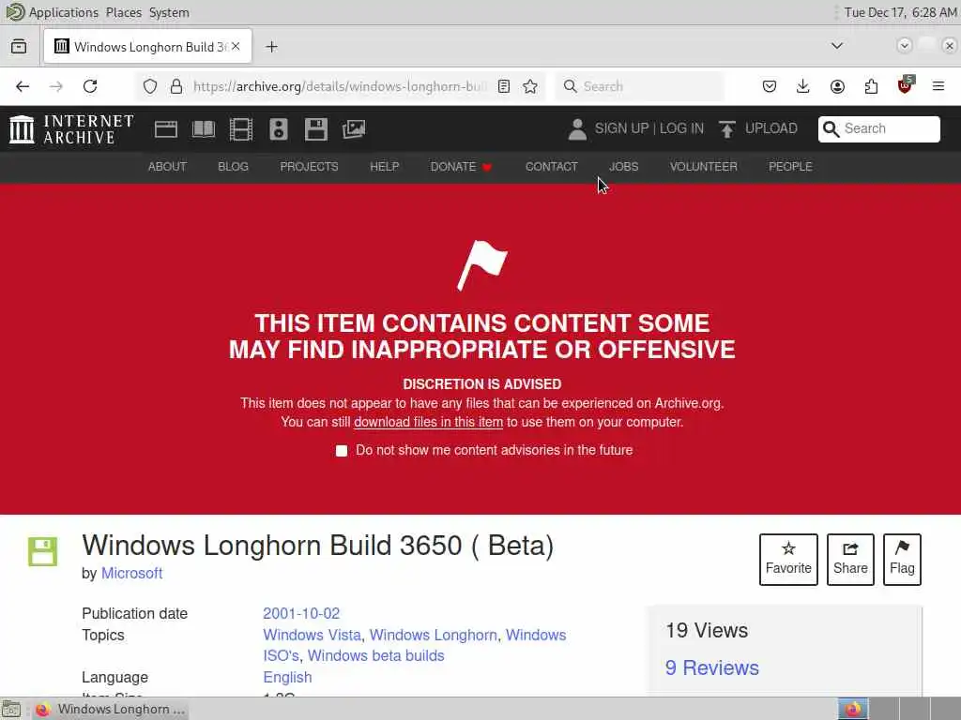Focus the Firefox toolbar Search field

coord(640,86)
